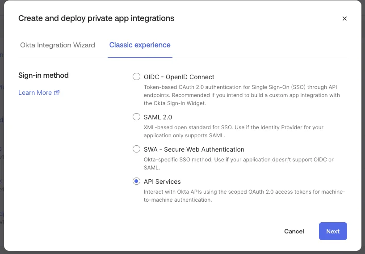The width and height of the screenshot is (365, 254).
Task: Click the 'SWA - Secure Web Authentication' label
Action: [194, 149]
